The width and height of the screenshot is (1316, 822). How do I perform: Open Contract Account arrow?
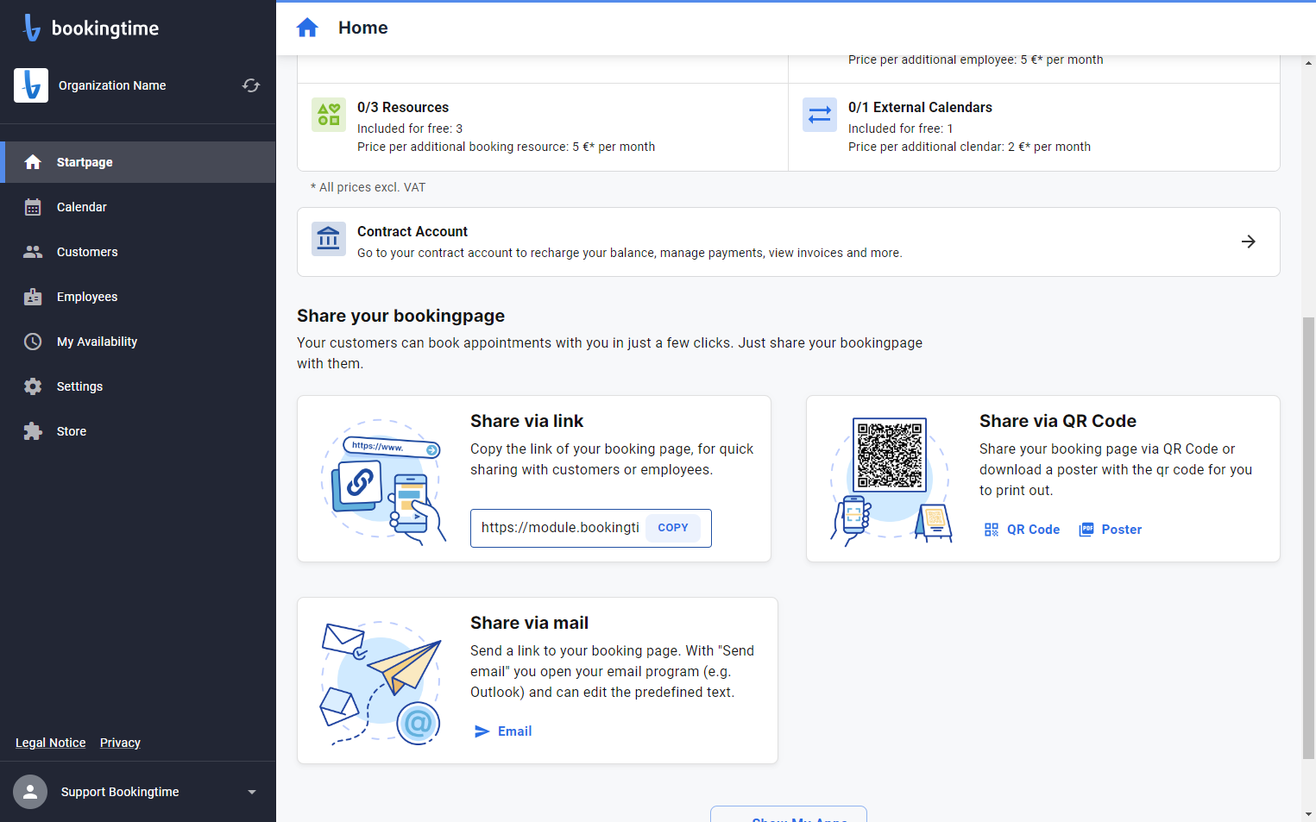(1248, 242)
